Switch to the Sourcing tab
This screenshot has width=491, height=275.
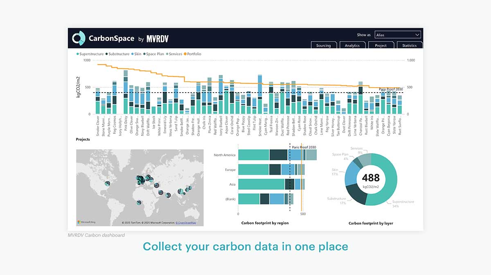pyautogui.click(x=324, y=45)
